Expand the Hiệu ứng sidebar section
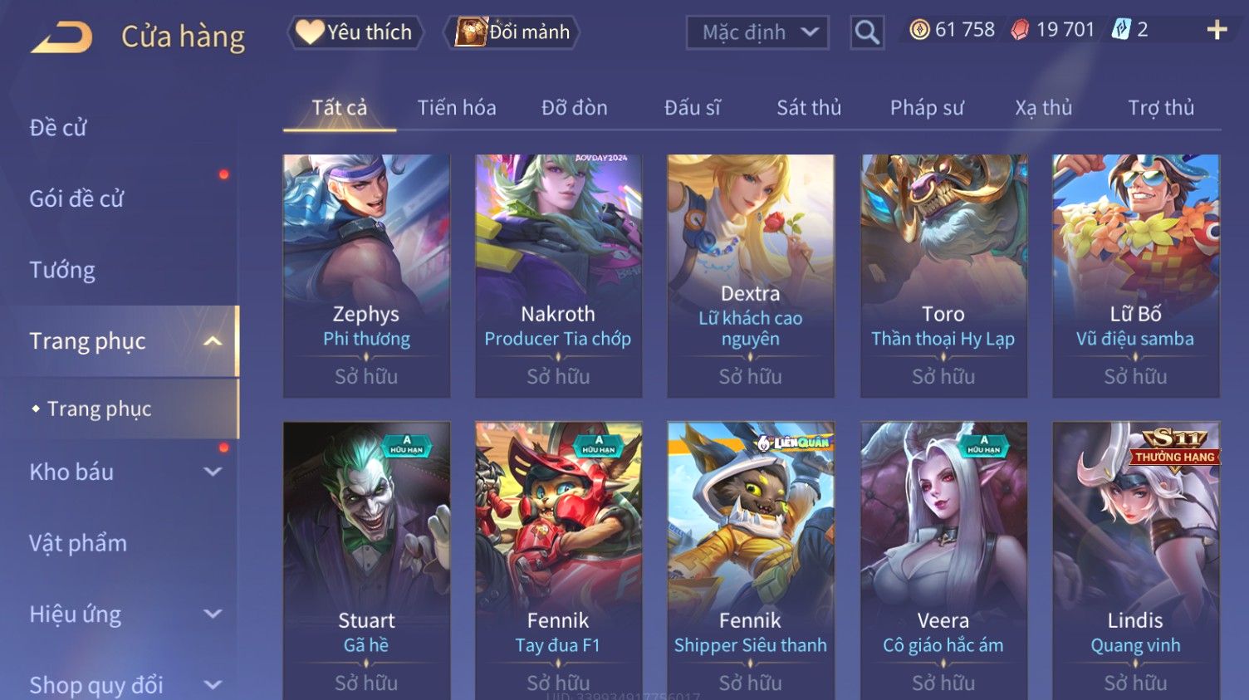 coord(213,614)
